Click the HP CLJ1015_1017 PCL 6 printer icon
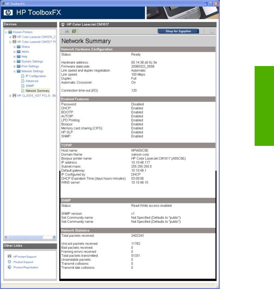274x289 pixels. point(14,95)
